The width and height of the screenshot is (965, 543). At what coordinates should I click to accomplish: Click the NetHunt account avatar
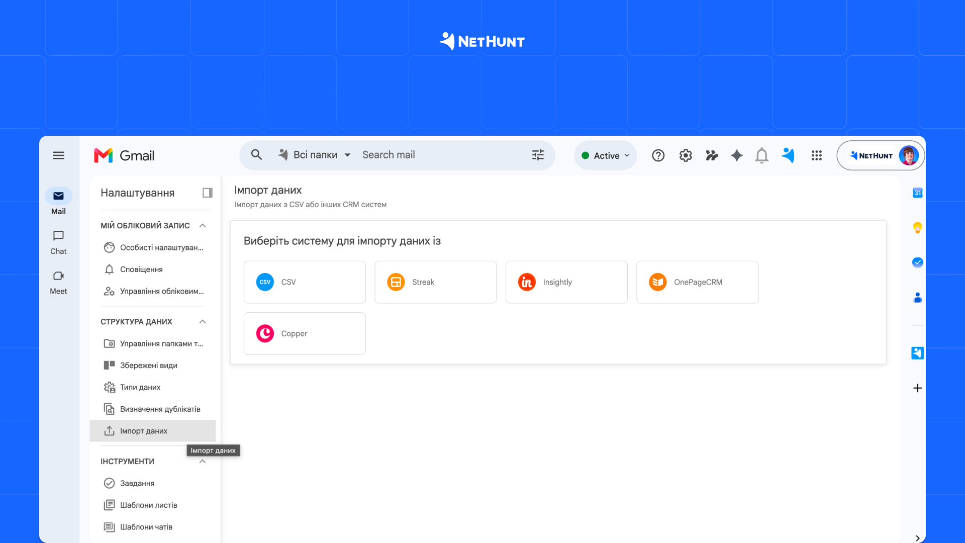click(x=909, y=155)
